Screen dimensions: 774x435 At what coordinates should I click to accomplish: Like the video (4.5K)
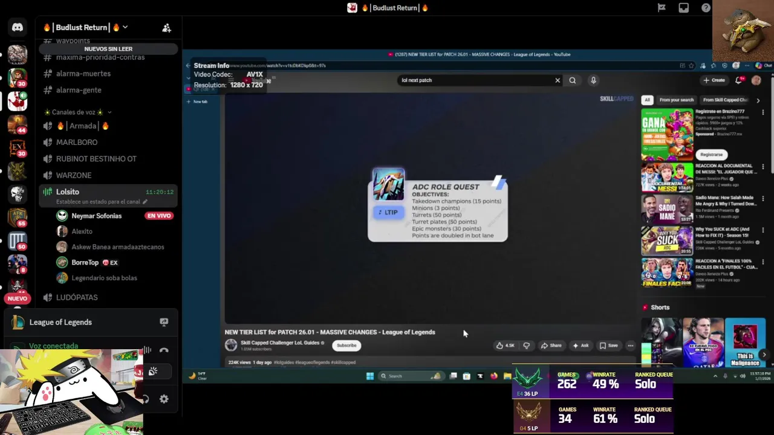[506, 346]
